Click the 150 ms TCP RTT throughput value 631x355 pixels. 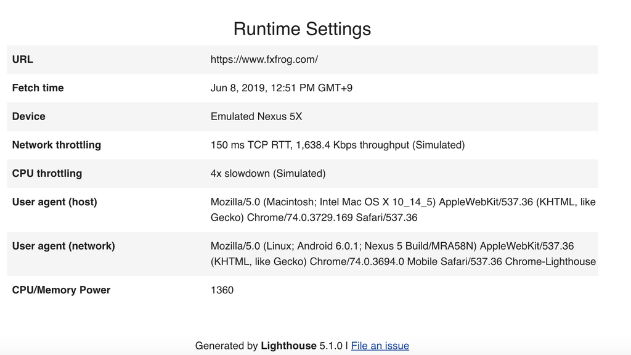point(337,145)
